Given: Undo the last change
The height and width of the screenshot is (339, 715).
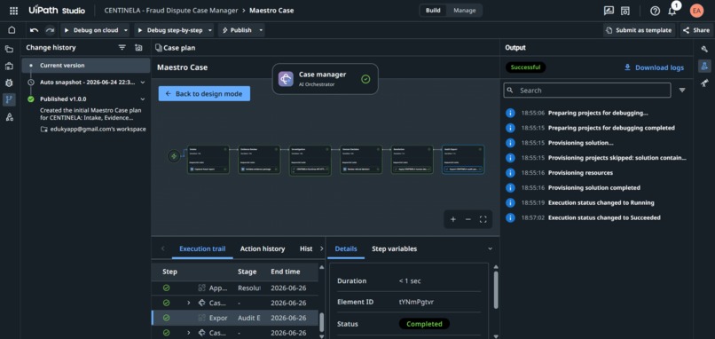Looking at the screenshot, I should click(x=35, y=30).
